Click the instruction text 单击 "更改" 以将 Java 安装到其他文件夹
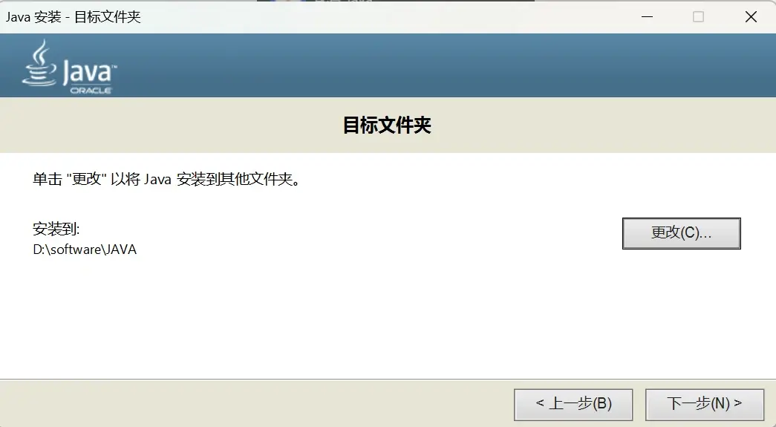 point(166,179)
